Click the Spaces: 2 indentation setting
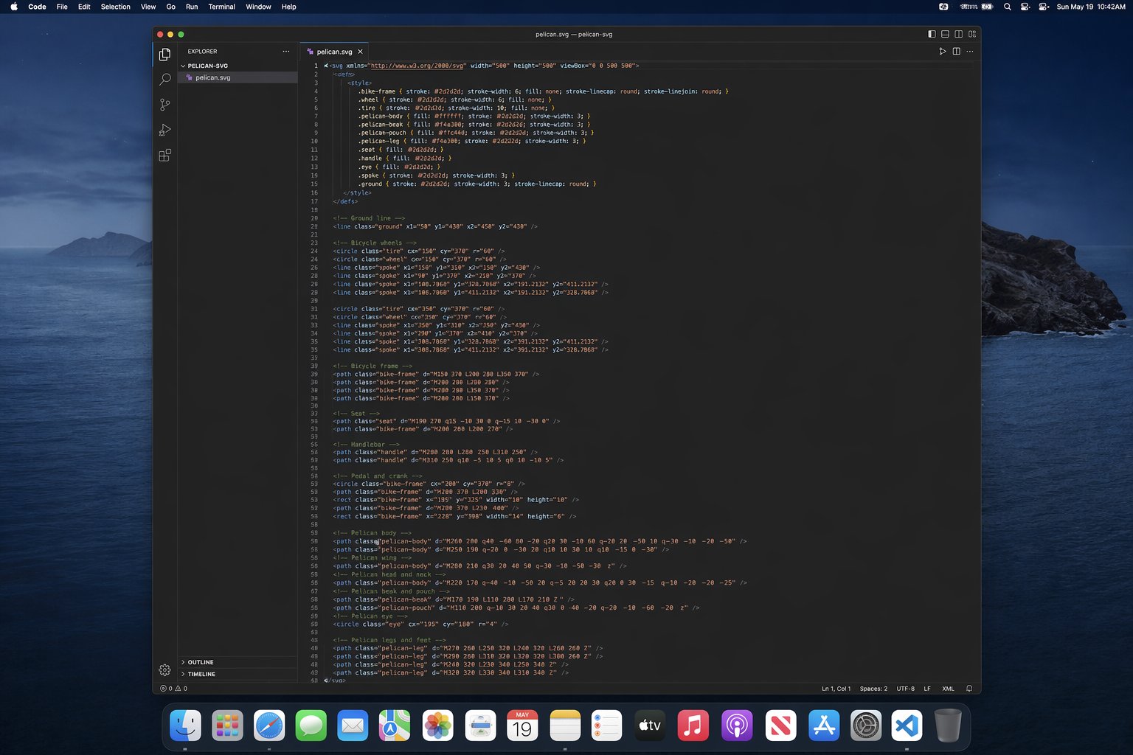Viewport: 1133px width, 755px height. click(x=873, y=689)
